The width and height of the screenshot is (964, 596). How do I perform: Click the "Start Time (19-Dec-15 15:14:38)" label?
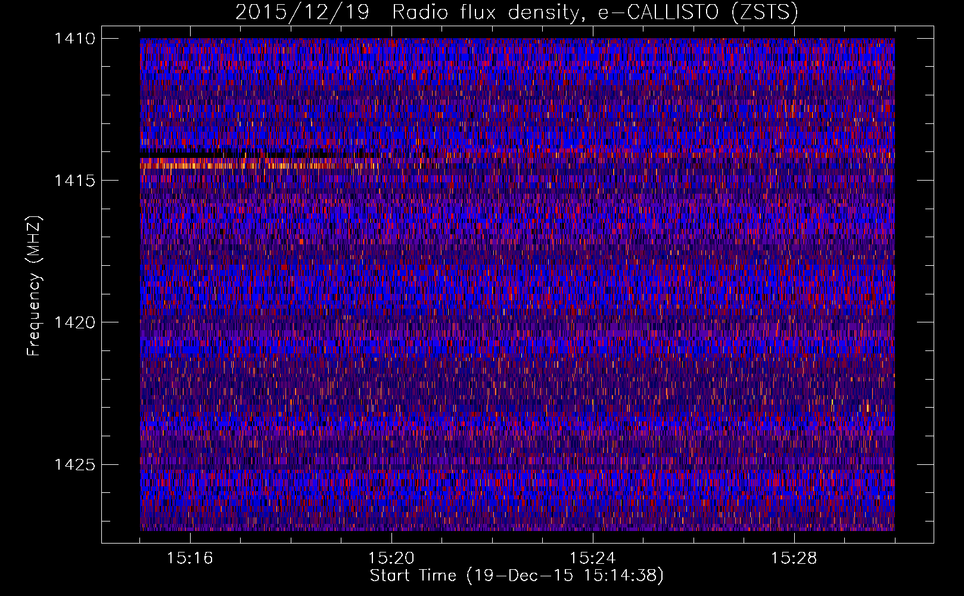click(x=517, y=576)
